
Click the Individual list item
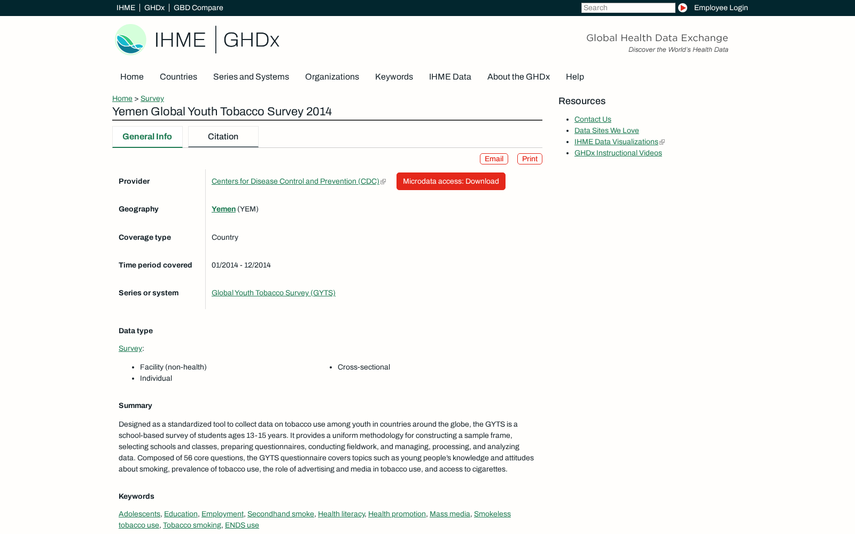tap(156, 378)
